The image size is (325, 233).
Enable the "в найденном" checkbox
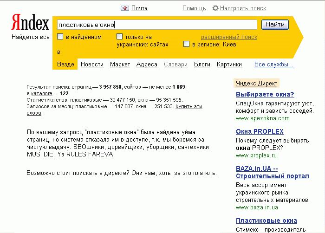click(60, 37)
